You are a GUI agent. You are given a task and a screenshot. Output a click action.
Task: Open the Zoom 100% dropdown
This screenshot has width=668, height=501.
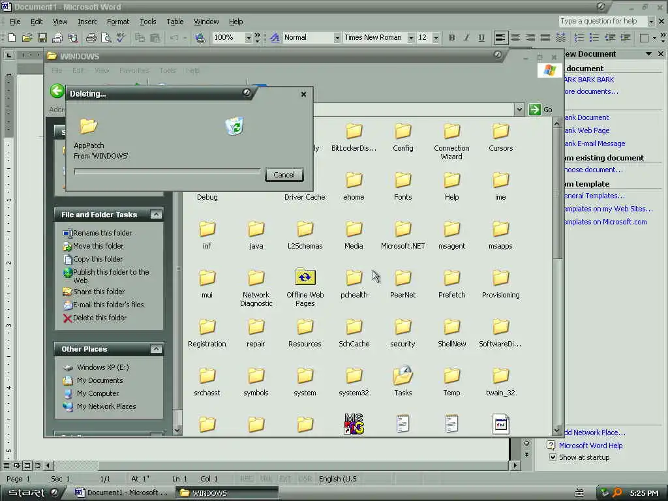249,38
